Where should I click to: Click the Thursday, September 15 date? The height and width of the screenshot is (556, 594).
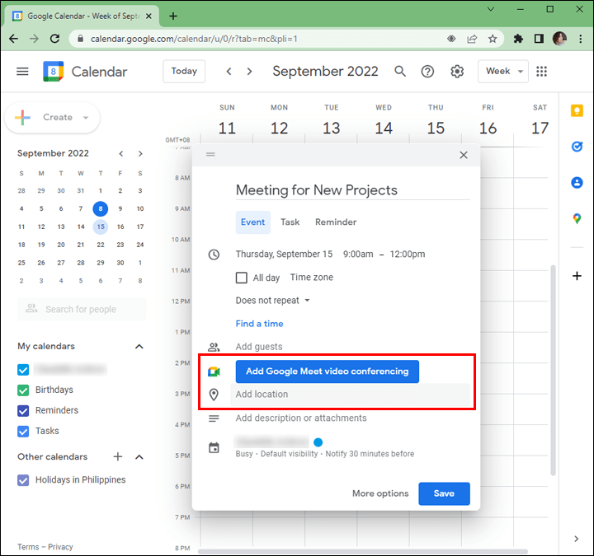pyautogui.click(x=284, y=255)
